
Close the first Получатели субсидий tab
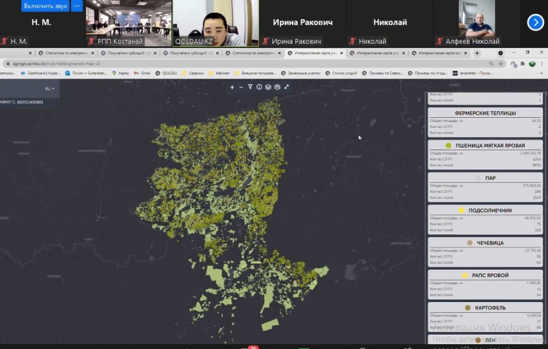(155, 53)
